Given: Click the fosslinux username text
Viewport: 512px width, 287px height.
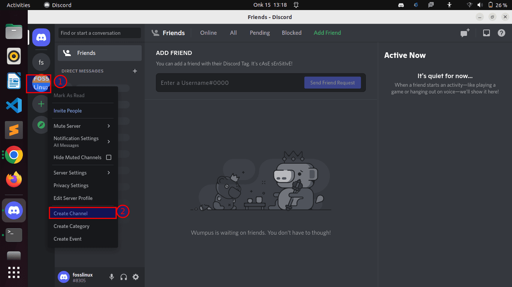Looking at the screenshot, I should click(82, 275).
